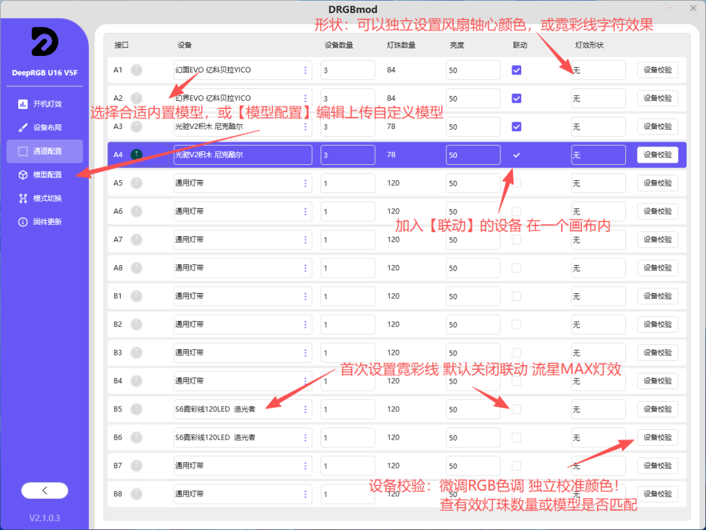706x530 pixels.
Task: Expand device options dots on row A6
Action: (305, 211)
